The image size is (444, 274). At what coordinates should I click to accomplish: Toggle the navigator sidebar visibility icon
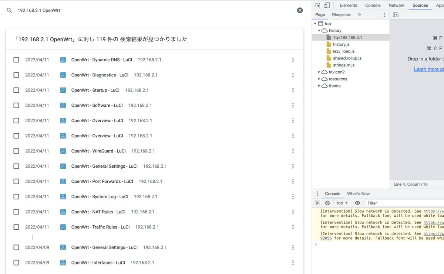(x=396, y=15)
